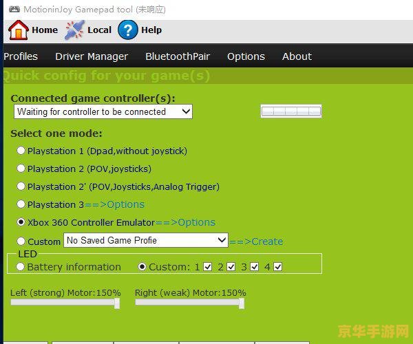Select the Playstation 3 mode radio
413x344 pixels.
click(21, 204)
